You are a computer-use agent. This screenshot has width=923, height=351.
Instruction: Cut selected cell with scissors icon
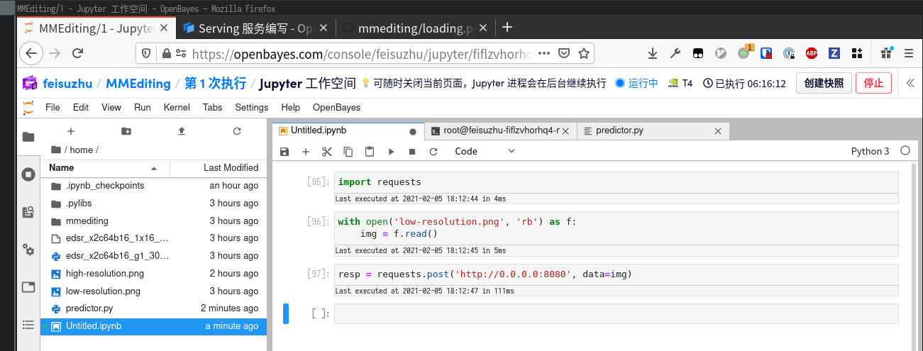[x=327, y=152]
